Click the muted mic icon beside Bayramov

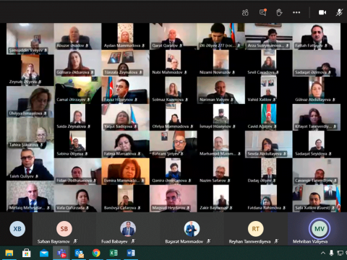(x=75, y=241)
